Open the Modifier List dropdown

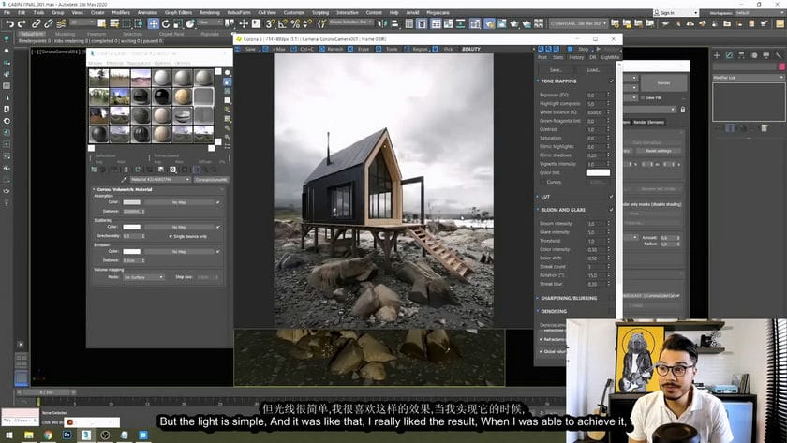(x=748, y=77)
